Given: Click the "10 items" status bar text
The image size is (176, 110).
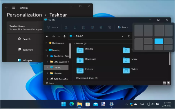Looking at the screenshot, I should 50,83.
